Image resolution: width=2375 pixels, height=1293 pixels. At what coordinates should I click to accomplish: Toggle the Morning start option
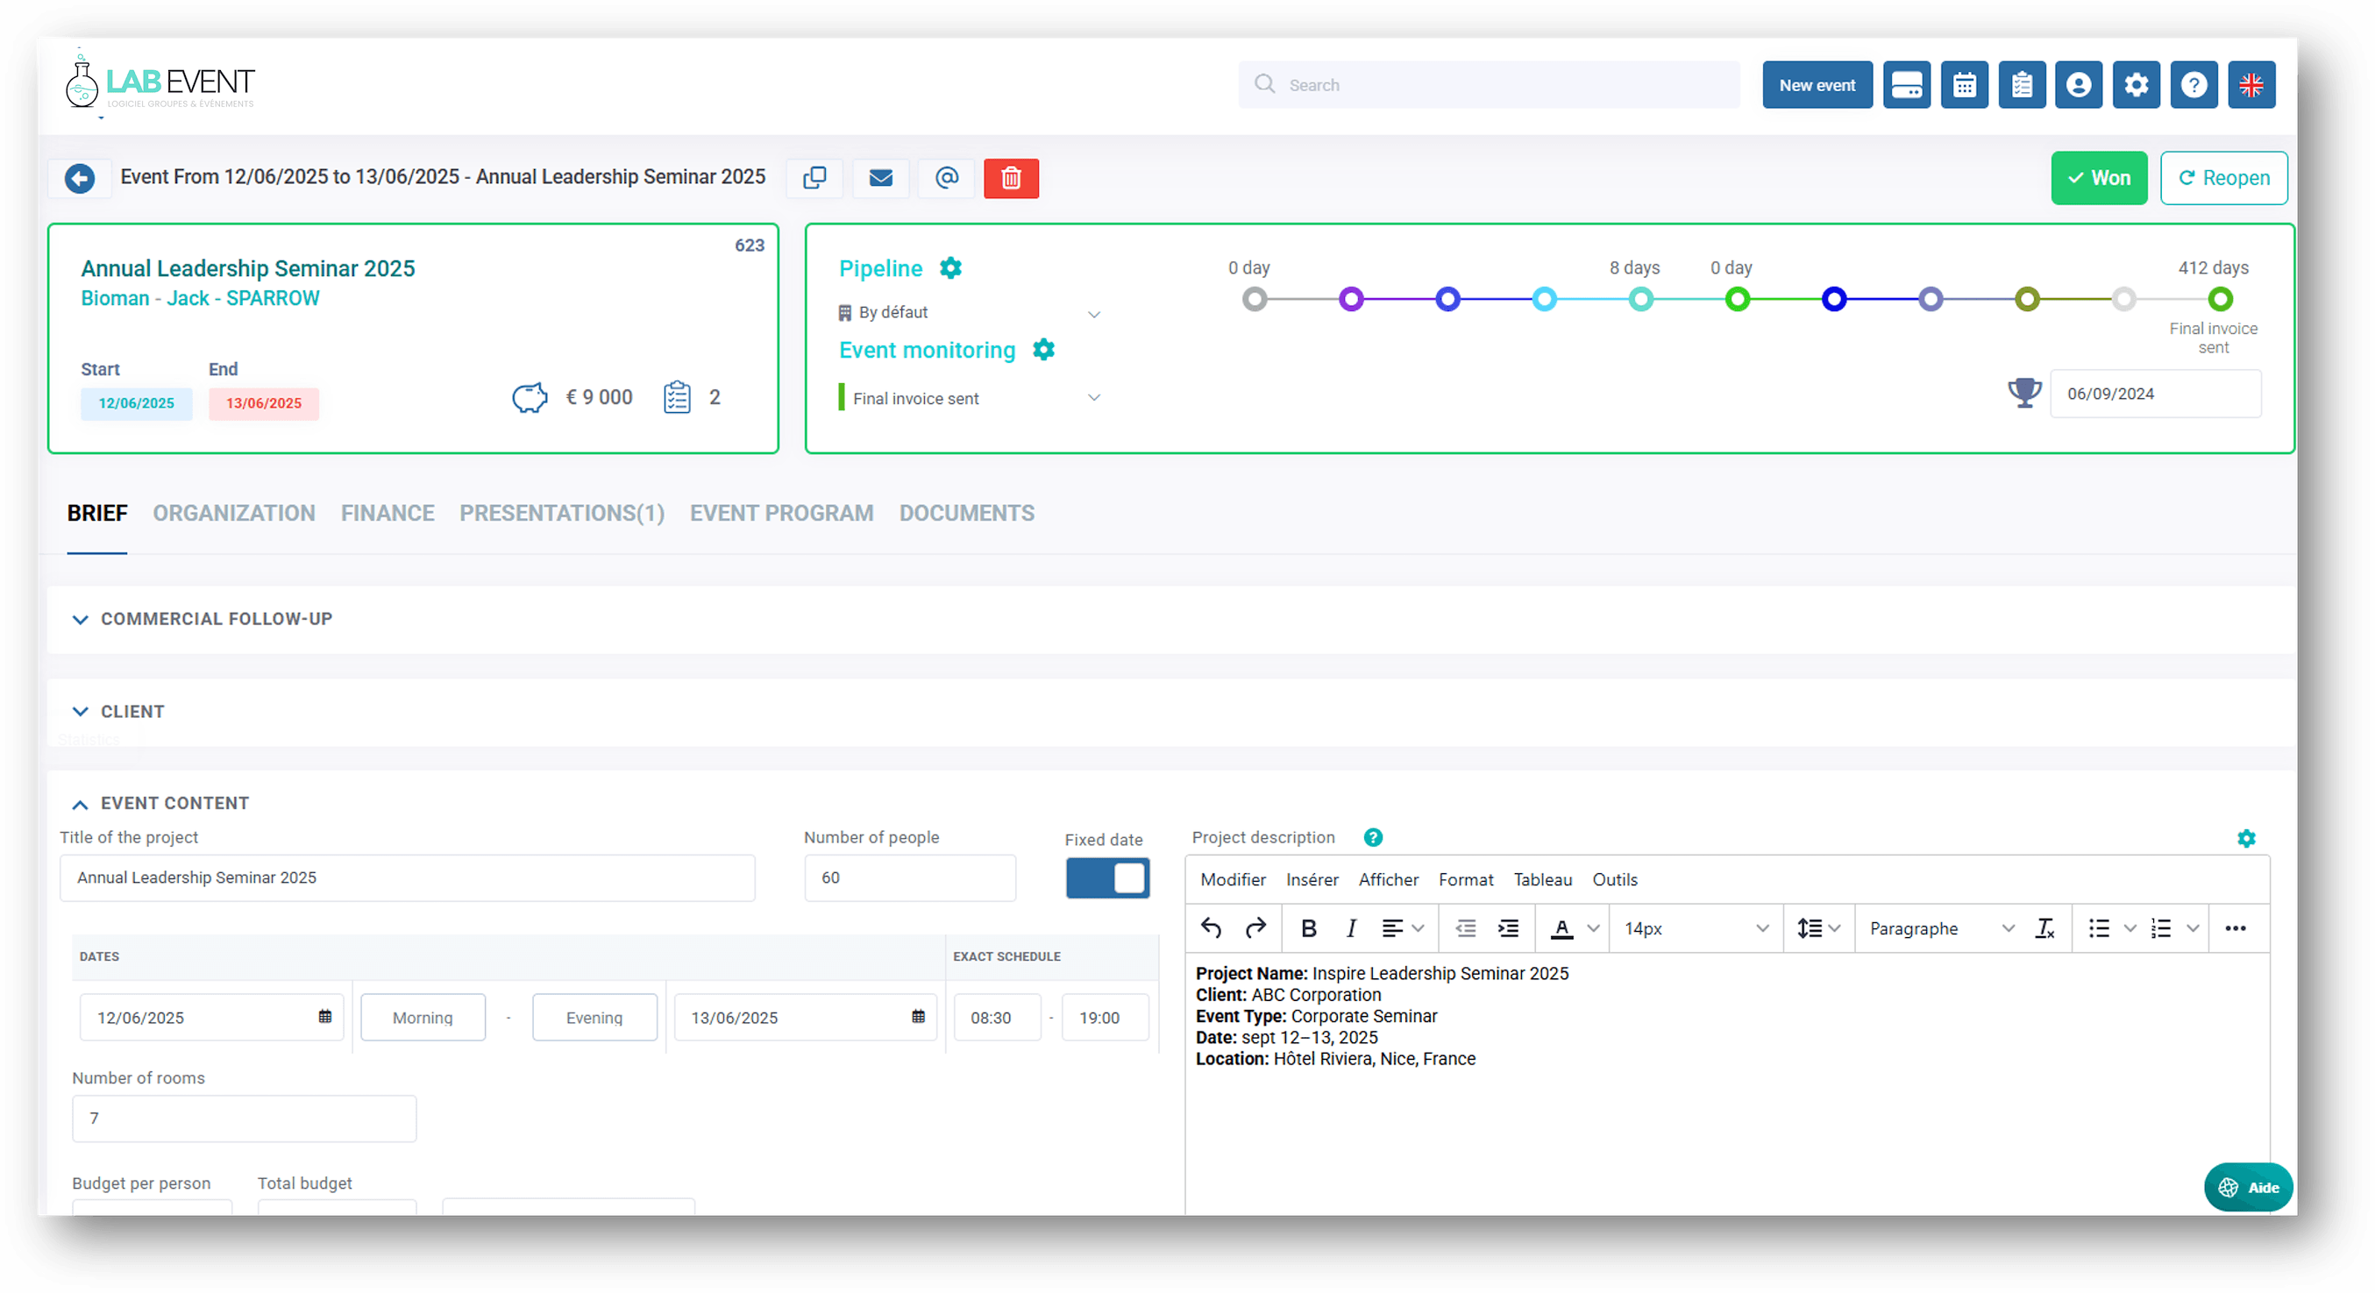coord(423,1018)
